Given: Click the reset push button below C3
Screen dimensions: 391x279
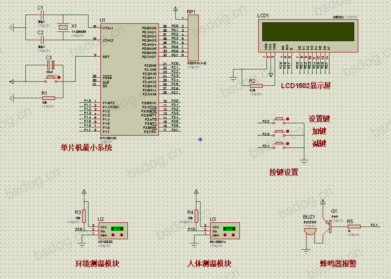Looking at the screenshot, I should (x=51, y=78).
